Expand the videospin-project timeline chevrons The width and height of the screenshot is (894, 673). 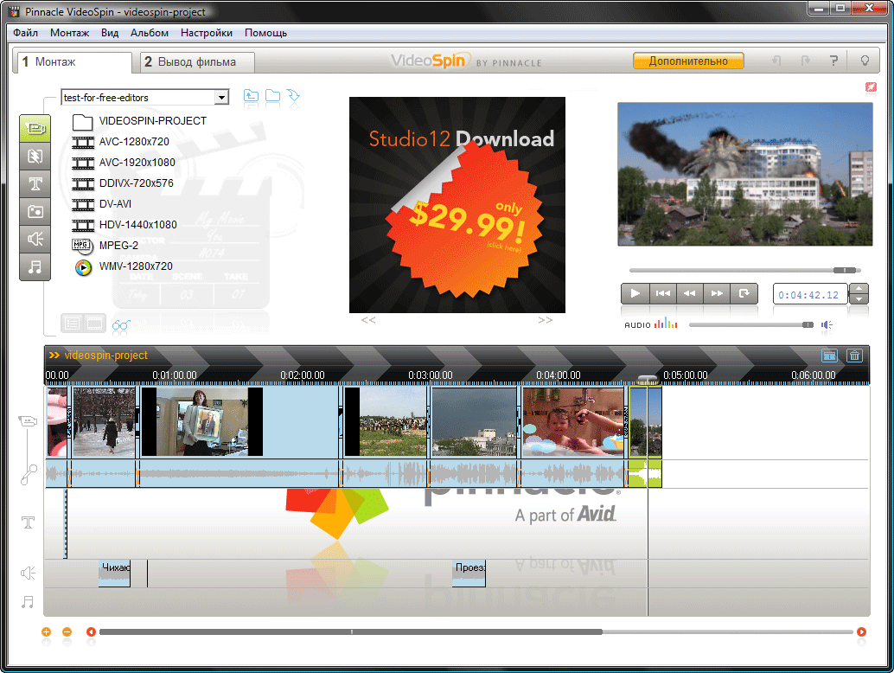pos(54,356)
